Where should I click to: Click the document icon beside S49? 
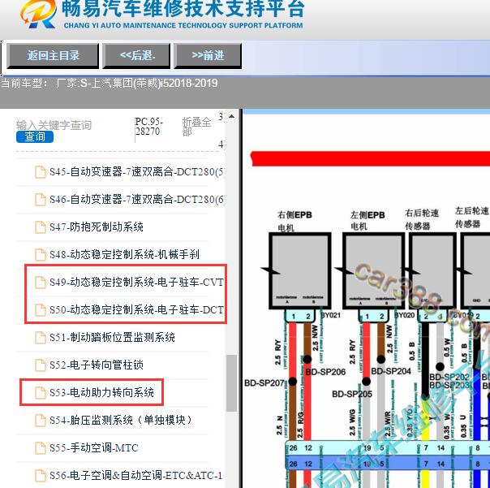[41, 283]
